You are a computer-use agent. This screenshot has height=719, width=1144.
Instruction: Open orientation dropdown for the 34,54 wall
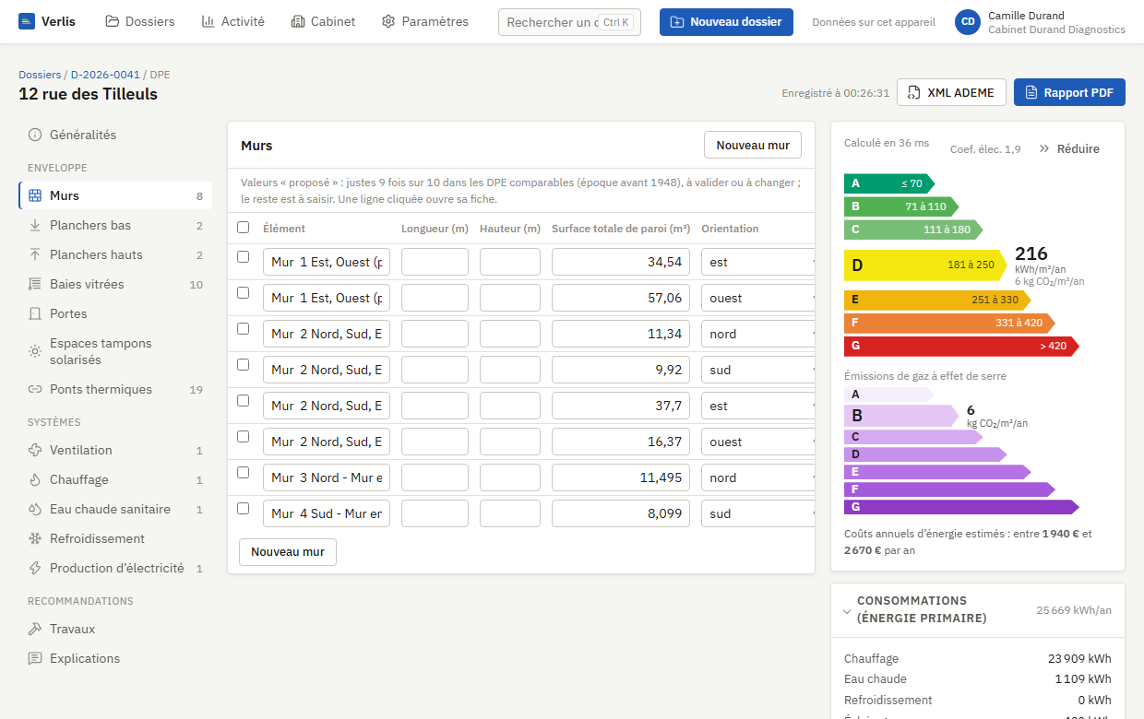coord(760,262)
